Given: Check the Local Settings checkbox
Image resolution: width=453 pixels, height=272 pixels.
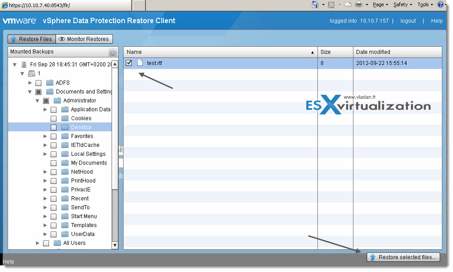Looking at the screenshot, I should [53, 154].
